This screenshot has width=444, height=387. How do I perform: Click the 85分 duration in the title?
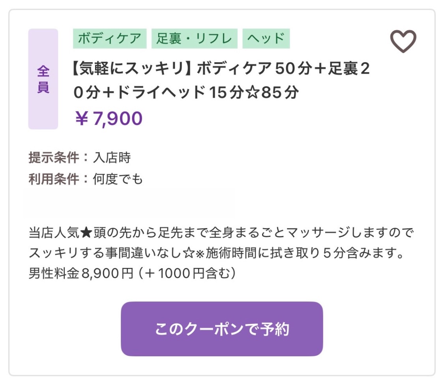click(280, 93)
